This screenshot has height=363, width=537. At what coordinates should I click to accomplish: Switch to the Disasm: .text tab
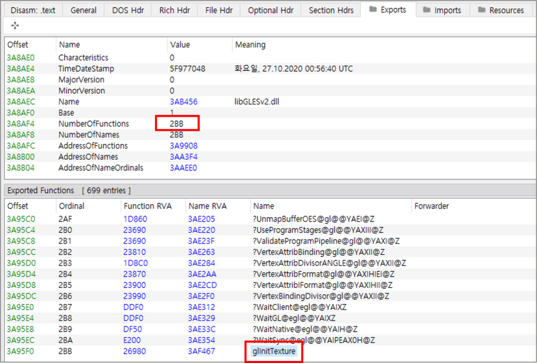tap(33, 10)
